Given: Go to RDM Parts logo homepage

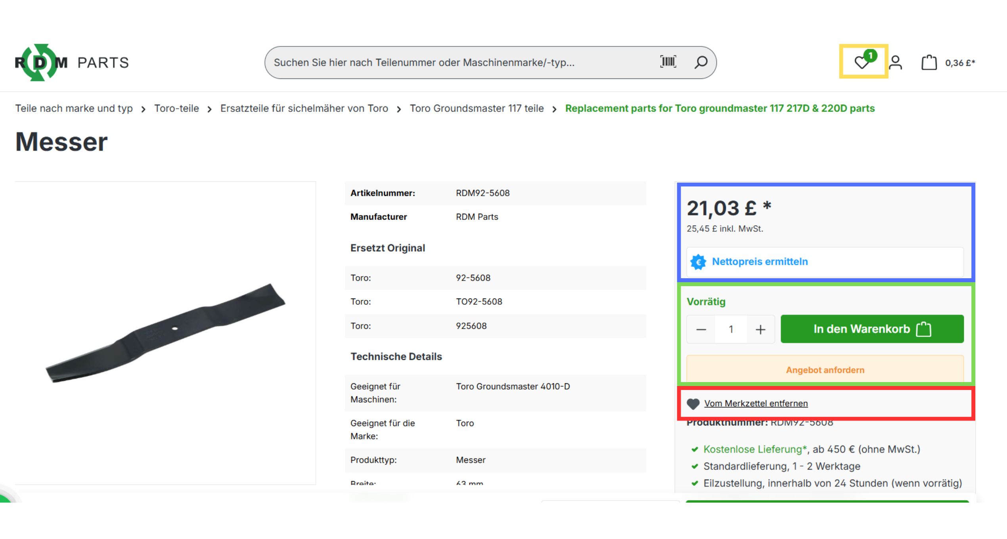Looking at the screenshot, I should click(x=72, y=62).
